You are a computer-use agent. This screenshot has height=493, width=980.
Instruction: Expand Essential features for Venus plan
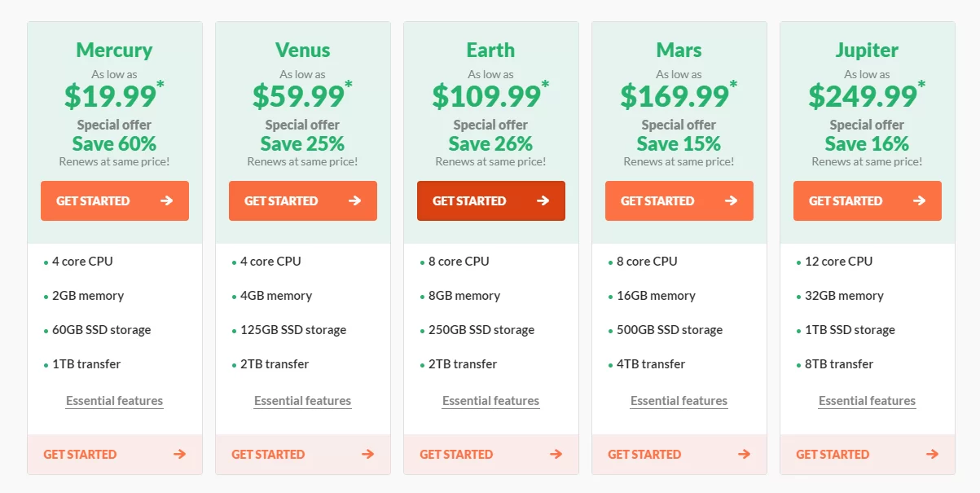tap(302, 401)
